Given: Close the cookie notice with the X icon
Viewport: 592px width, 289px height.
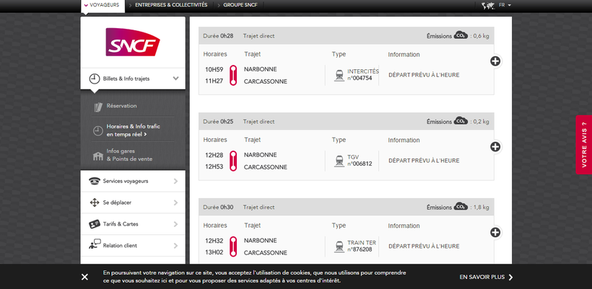Looking at the screenshot, I should [84, 277].
